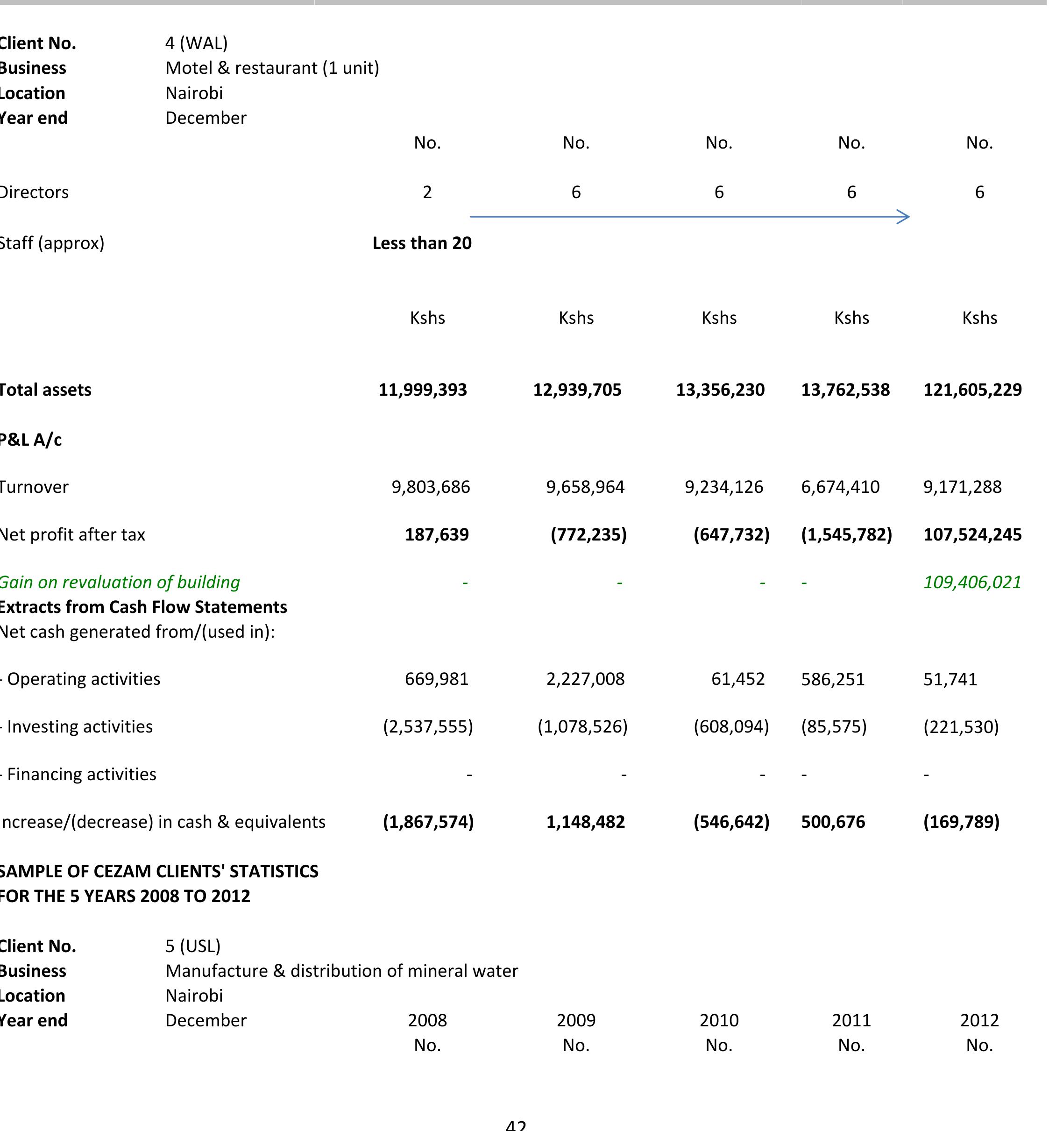Click net profit value 107,524,245

pyautogui.click(x=973, y=535)
